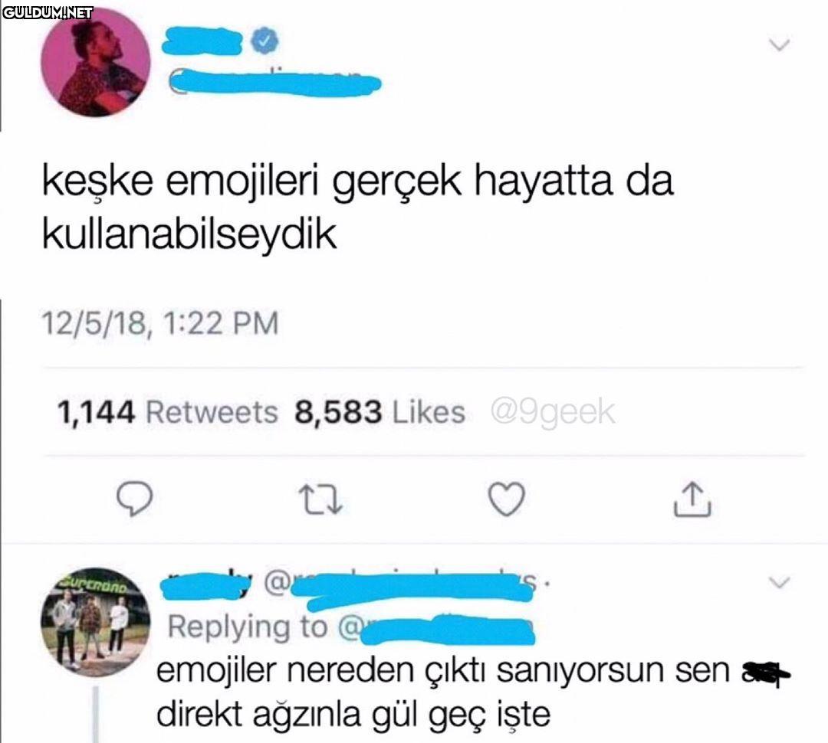Expand the reply tweet options chevron
The height and width of the screenshot is (743, 828).
point(780,582)
